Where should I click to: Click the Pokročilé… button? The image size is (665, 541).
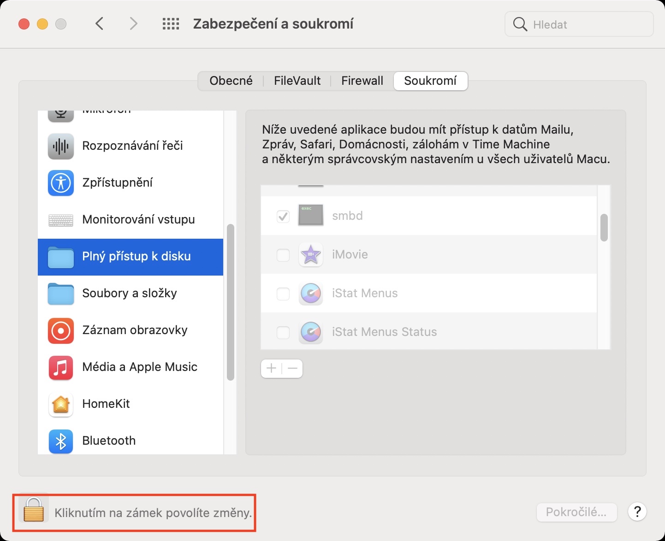pos(576,512)
